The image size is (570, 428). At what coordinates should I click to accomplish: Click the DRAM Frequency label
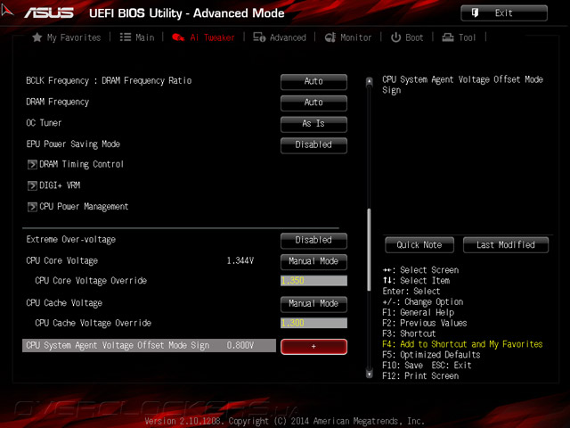click(x=57, y=102)
